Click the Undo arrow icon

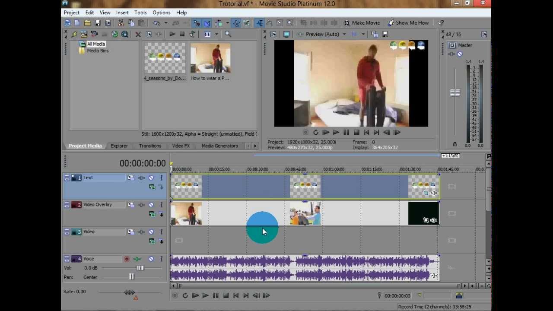156,23
